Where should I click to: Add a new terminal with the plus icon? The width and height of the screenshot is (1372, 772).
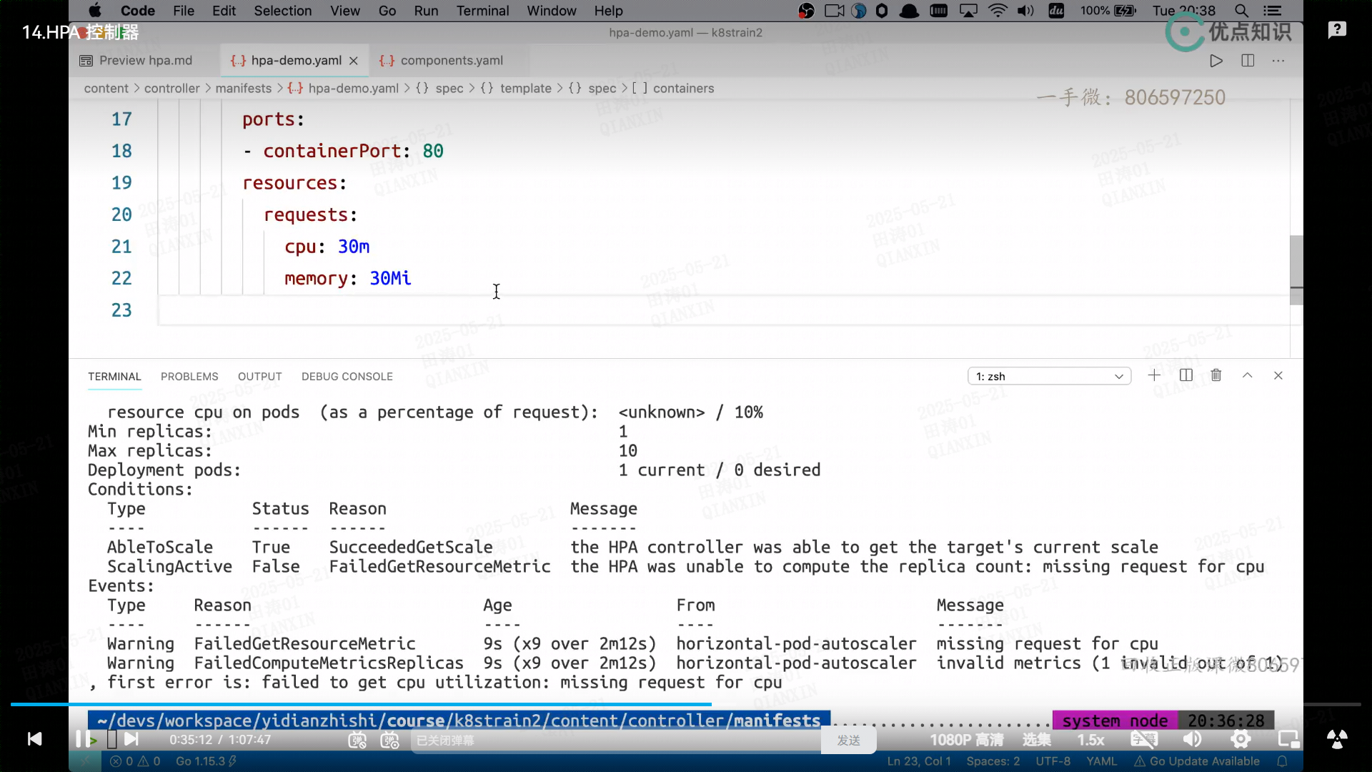1154,375
